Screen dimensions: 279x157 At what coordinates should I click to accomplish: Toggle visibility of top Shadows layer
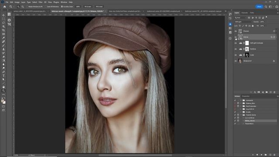(x=235, y=31)
